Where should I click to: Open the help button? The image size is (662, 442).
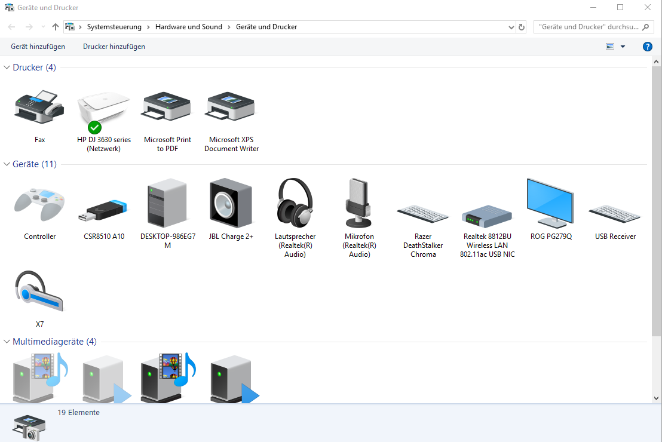(x=647, y=47)
